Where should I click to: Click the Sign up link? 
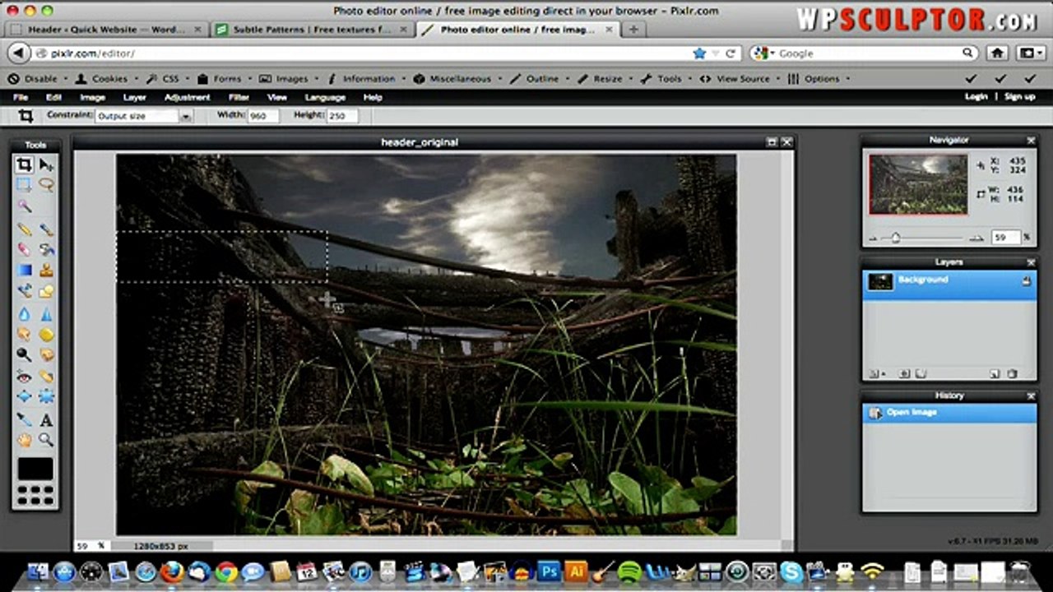coord(1019,97)
